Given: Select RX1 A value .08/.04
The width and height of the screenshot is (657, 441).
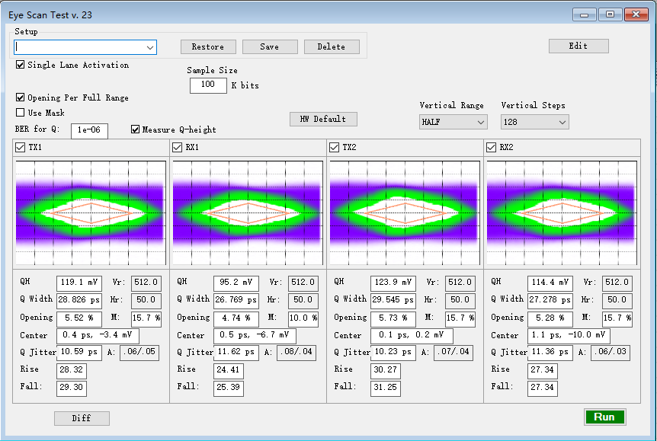Looking at the screenshot, I should pos(296,353).
